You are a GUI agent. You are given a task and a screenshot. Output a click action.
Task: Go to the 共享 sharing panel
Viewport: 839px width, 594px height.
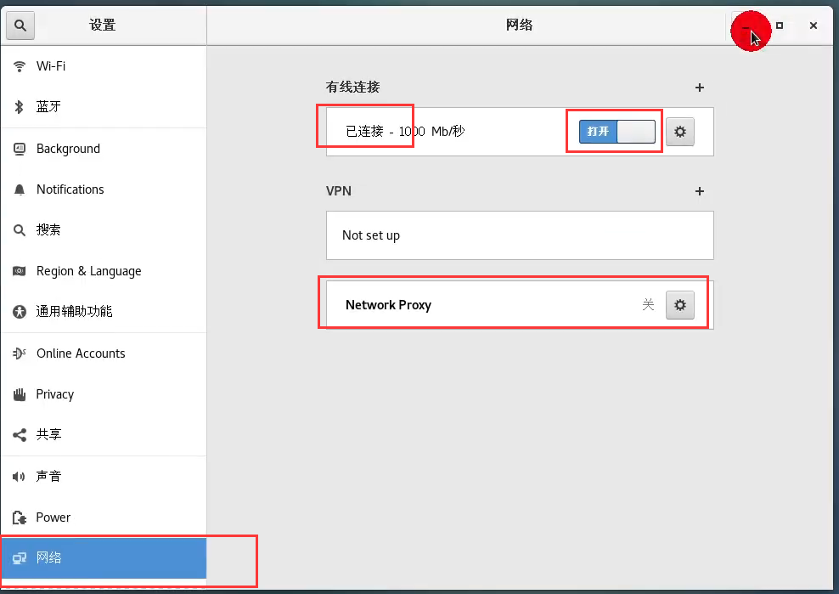tap(104, 435)
